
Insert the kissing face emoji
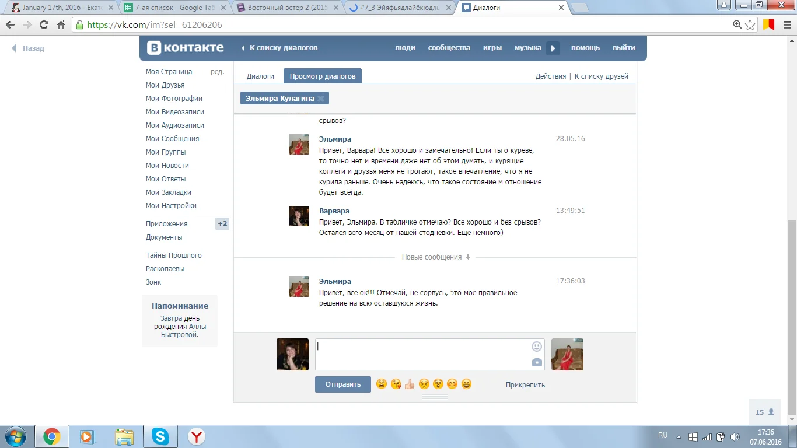(396, 384)
